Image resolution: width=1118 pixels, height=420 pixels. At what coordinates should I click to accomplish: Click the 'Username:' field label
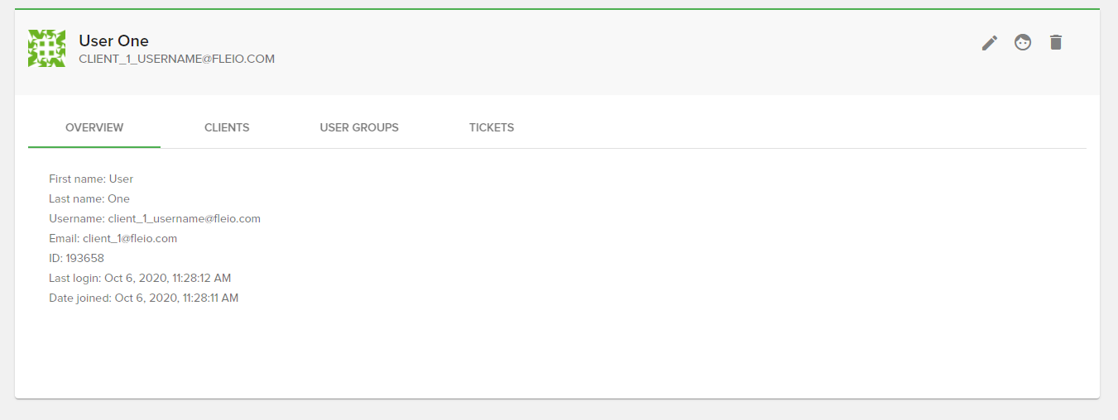tap(77, 218)
